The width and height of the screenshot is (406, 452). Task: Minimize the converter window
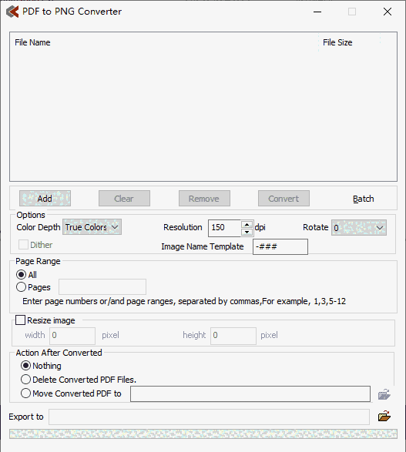(x=317, y=12)
